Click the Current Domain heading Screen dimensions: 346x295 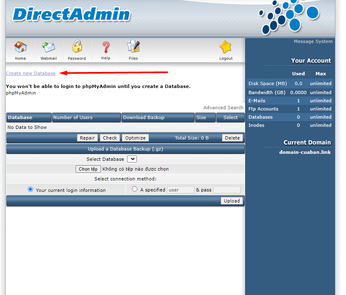[x=307, y=142]
